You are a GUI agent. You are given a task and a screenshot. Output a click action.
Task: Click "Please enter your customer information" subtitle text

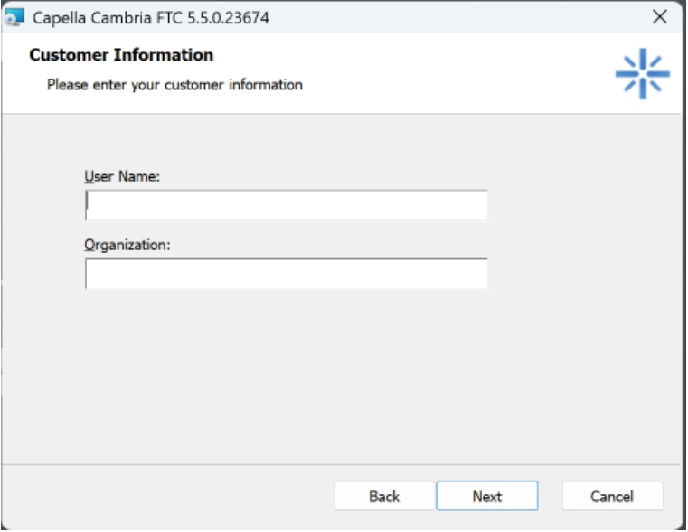click(174, 86)
